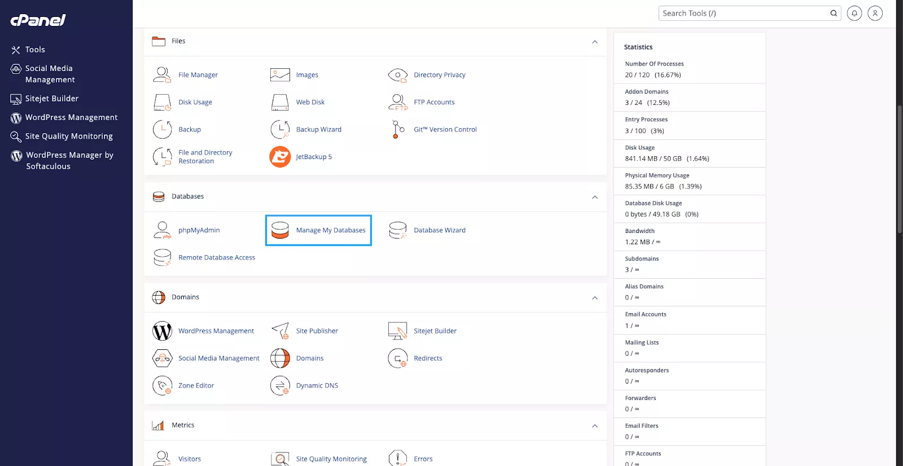Click File and Directory Restoration icon
Screen dimensions: 903x466
163,157
